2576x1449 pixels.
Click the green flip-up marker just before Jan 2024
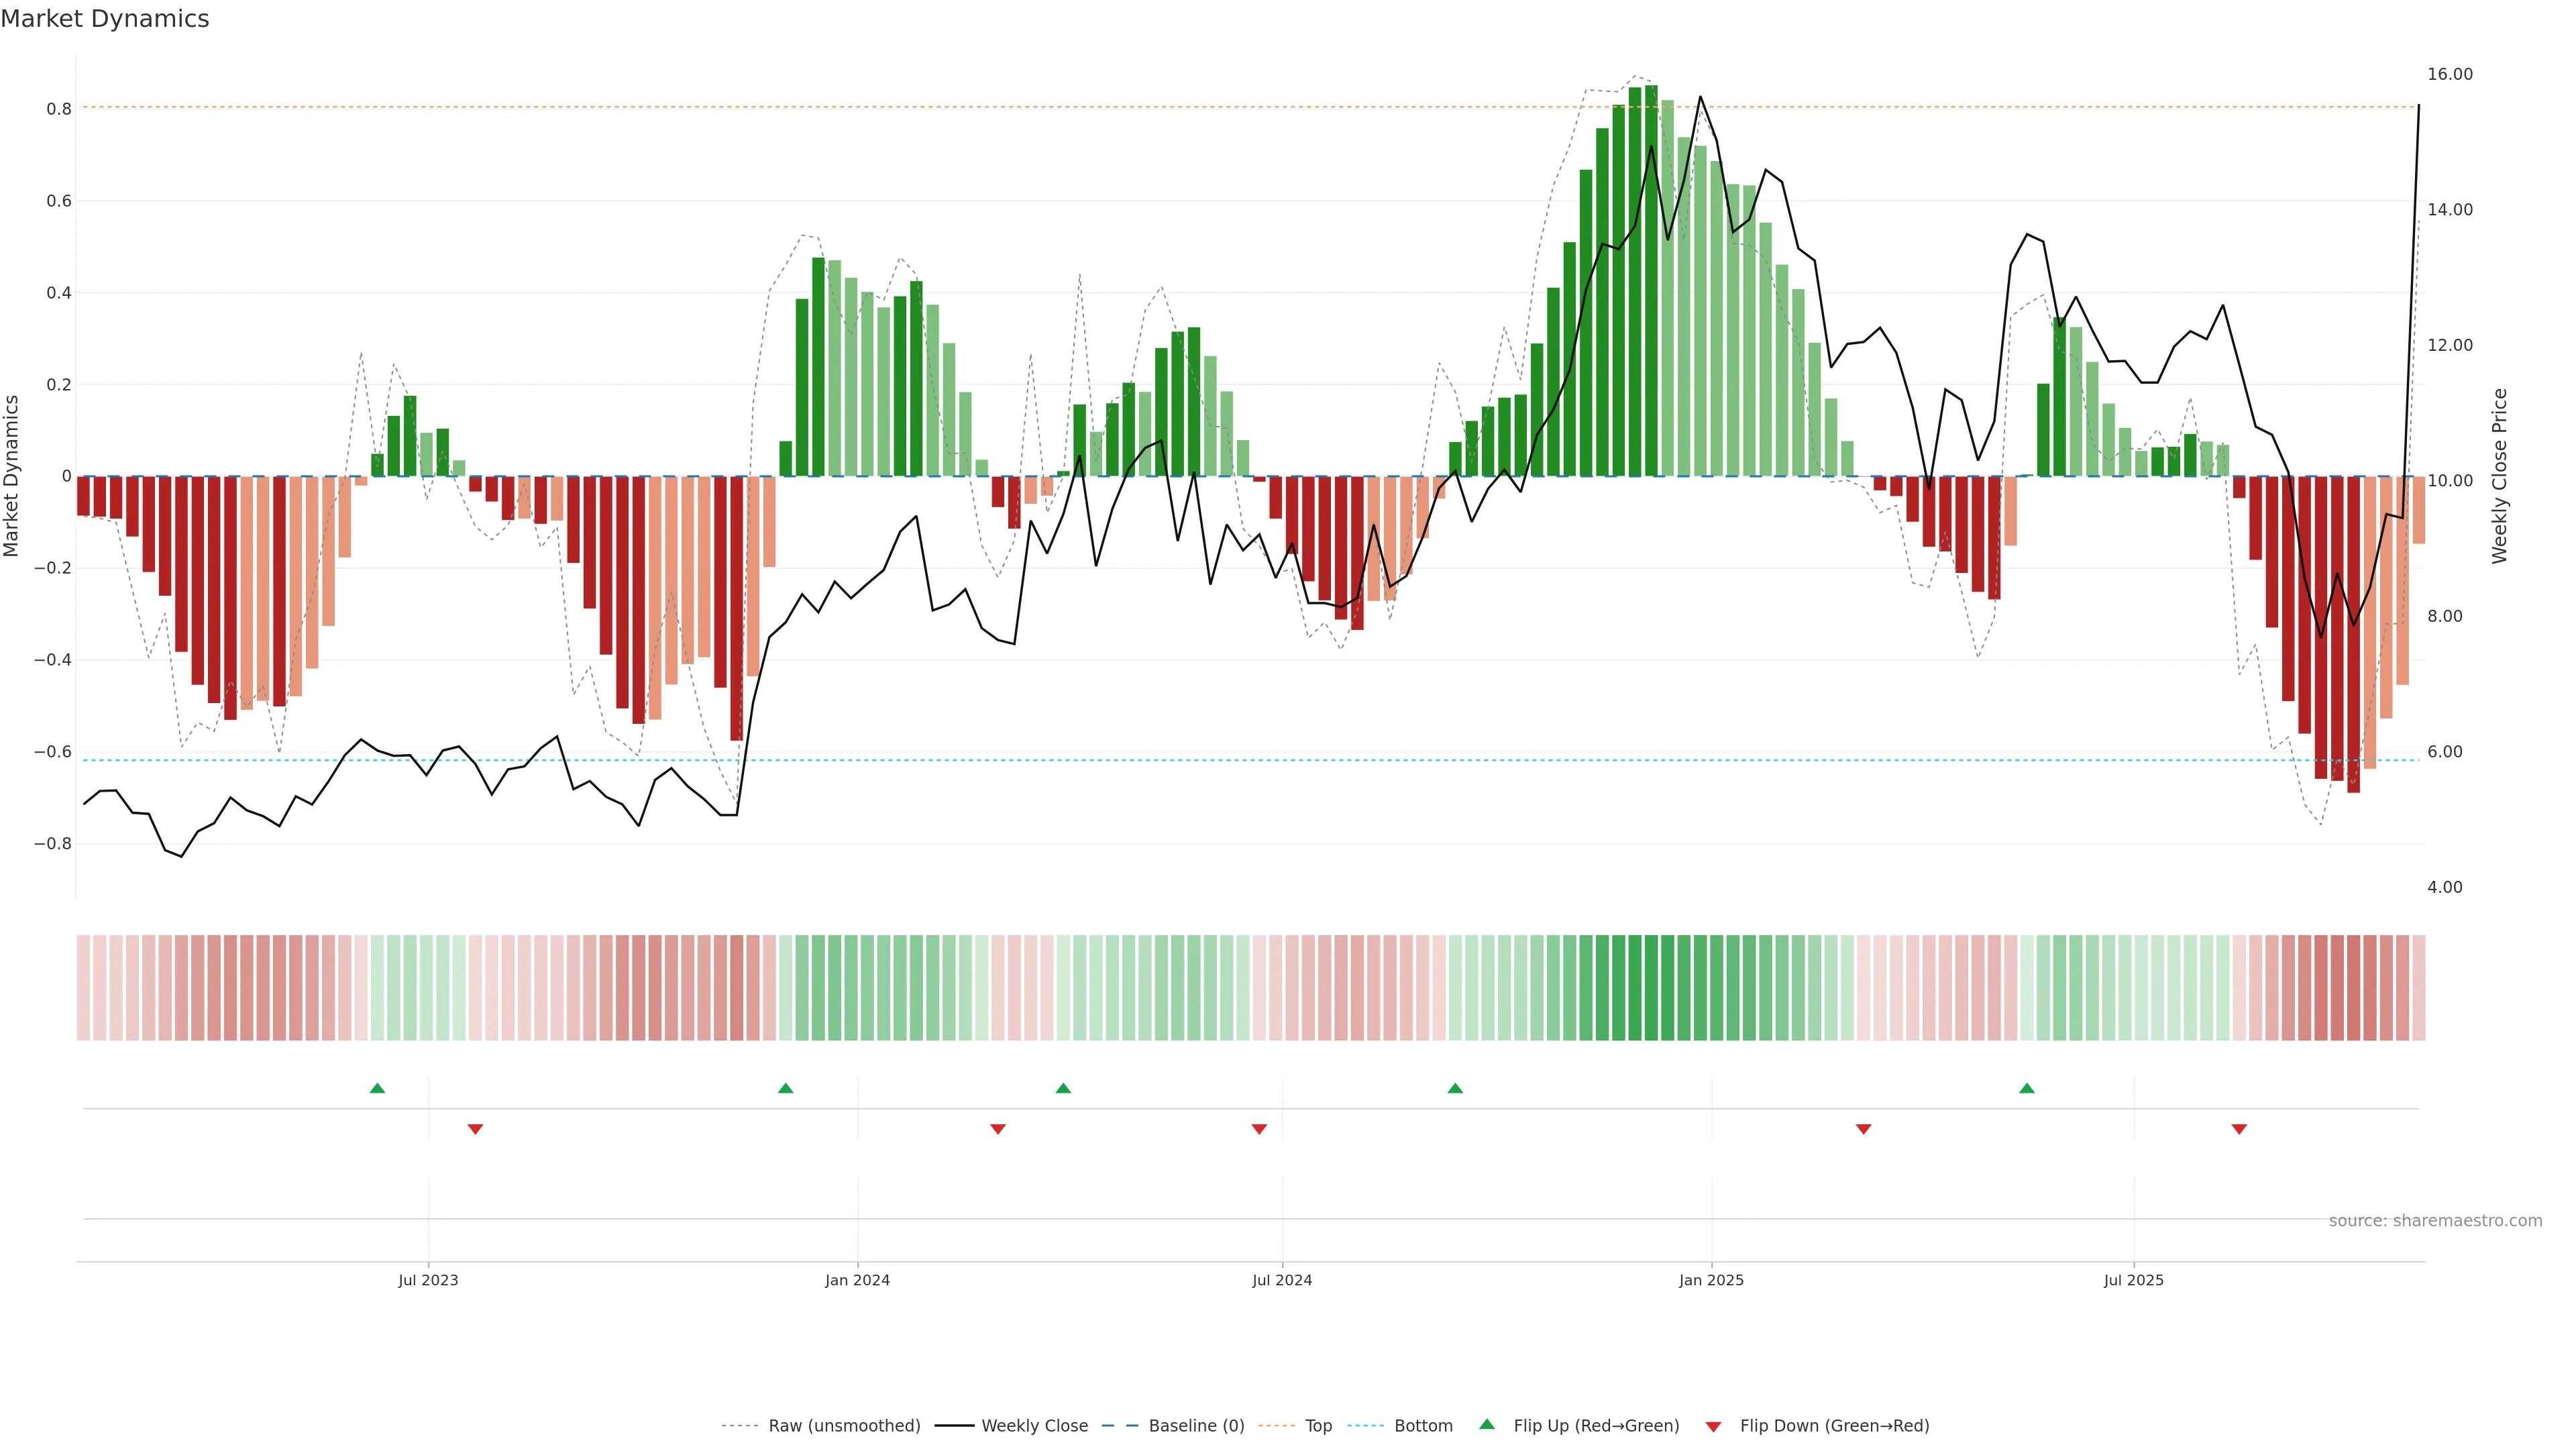pos(785,1088)
